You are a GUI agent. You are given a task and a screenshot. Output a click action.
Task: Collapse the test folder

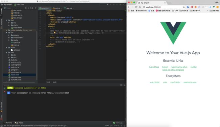pyautogui.click(x=6, y=53)
